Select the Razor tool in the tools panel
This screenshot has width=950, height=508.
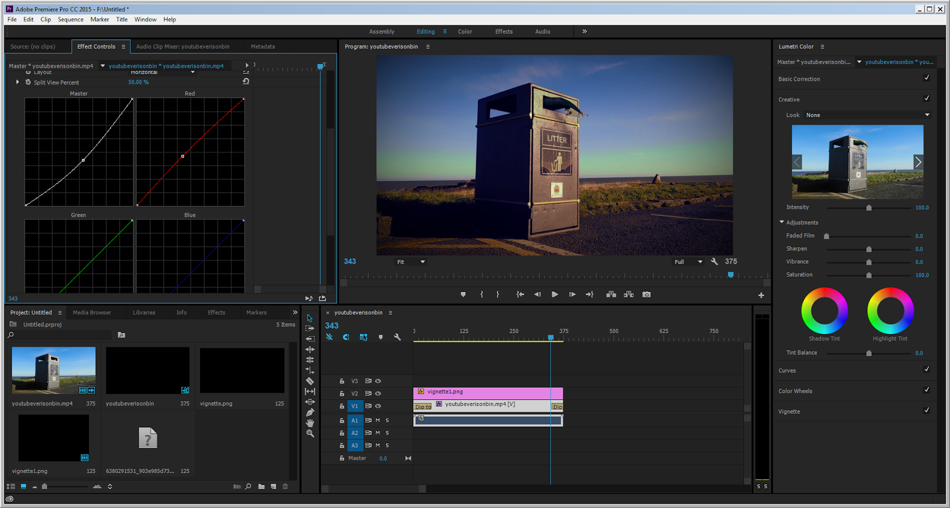tap(310, 381)
